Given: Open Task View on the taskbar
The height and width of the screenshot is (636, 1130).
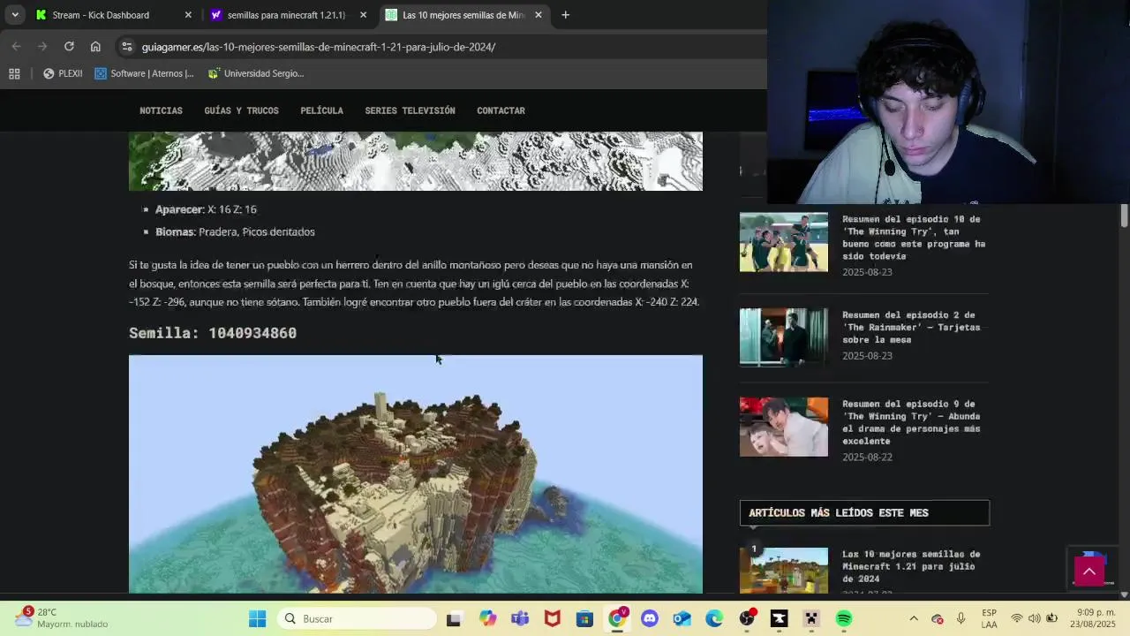Looking at the screenshot, I should pyautogui.click(x=454, y=619).
